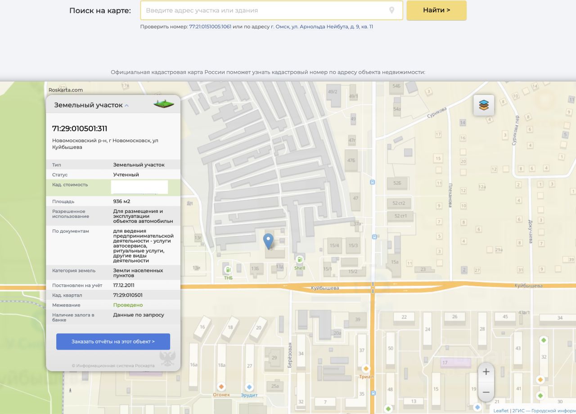
Task: Click the grass plot icon in panel header
Action: pyautogui.click(x=164, y=104)
